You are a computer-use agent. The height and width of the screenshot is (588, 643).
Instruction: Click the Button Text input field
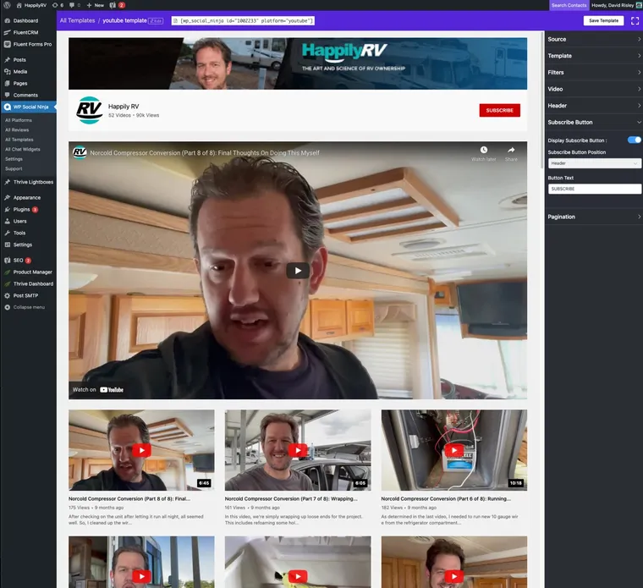point(595,189)
